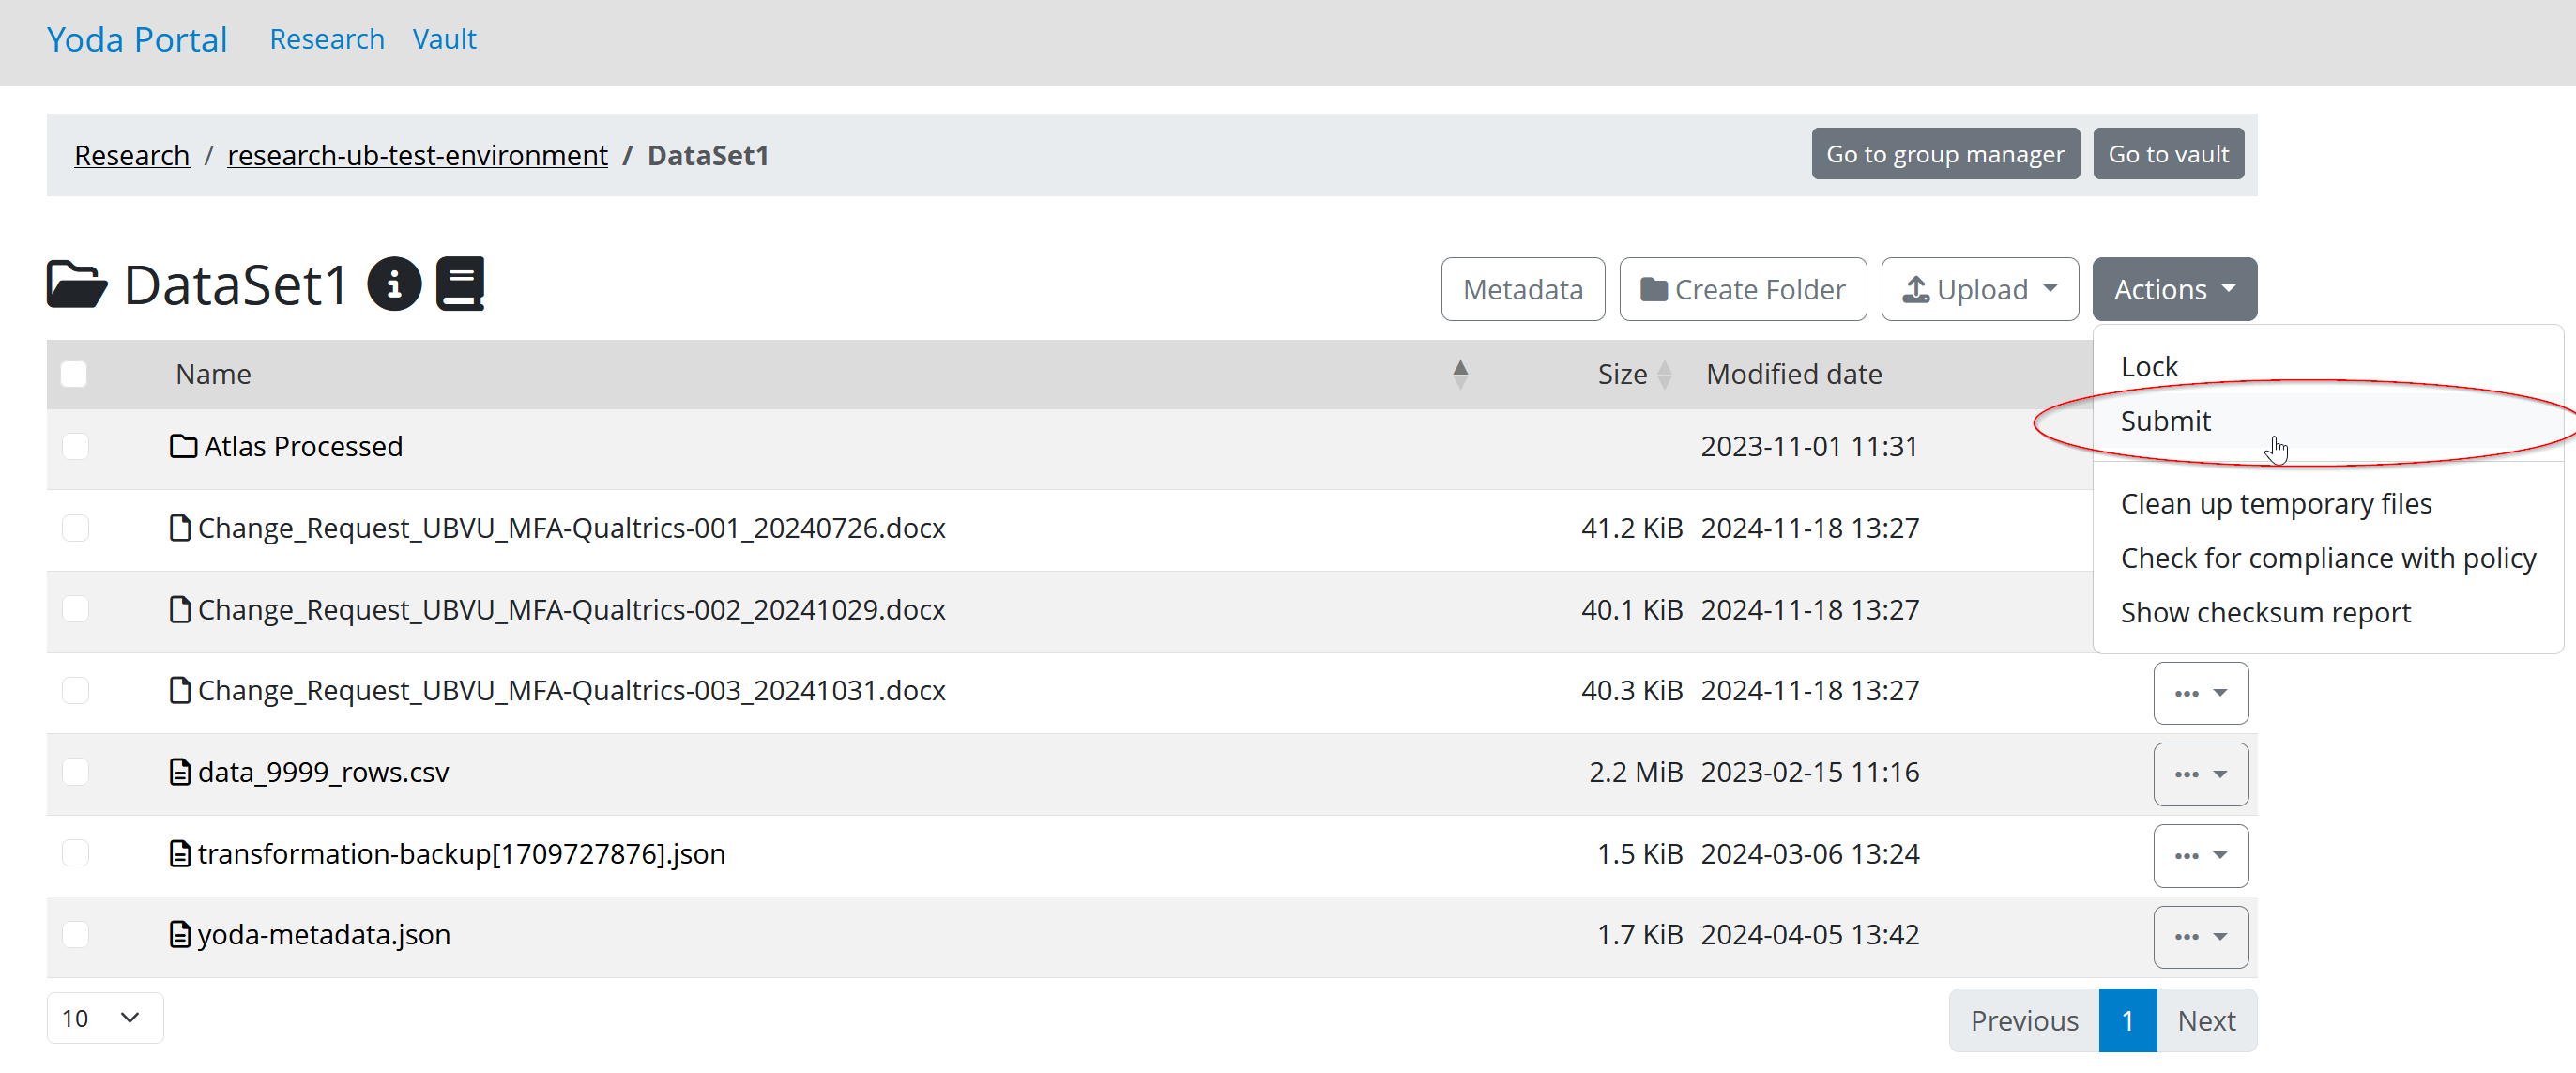
Task: Click file icon for yoda-metadata.json
Action: click(x=180, y=935)
